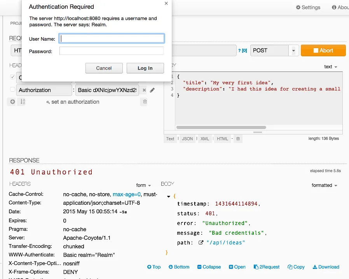The image size is (349, 279).
Task: Enable the Authorization header checkbox
Action: [x=12, y=90]
